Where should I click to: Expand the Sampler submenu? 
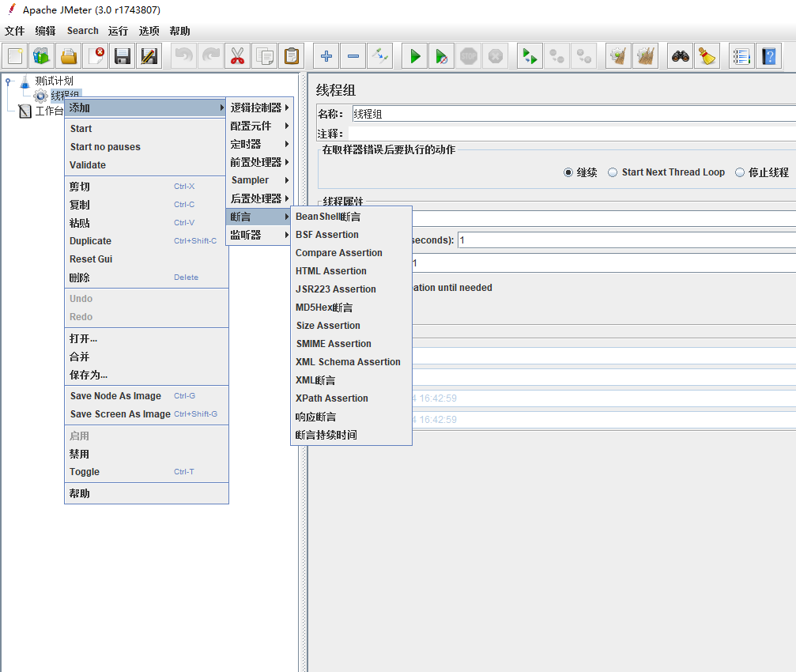click(x=259, y=180)
